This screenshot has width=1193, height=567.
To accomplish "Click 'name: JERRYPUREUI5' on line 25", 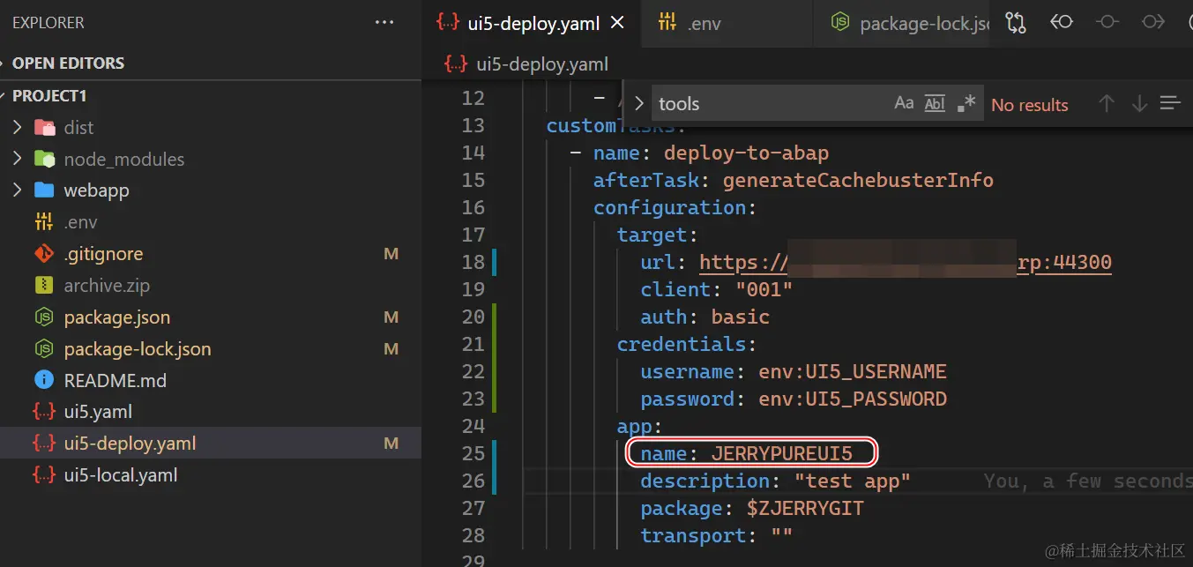I will 747,453.
